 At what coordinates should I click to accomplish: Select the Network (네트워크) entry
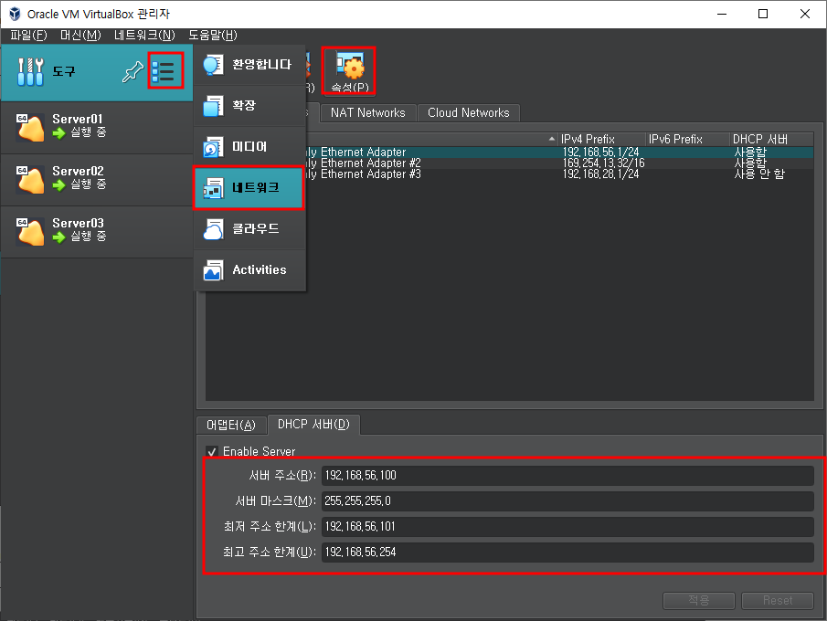[250, 188]
